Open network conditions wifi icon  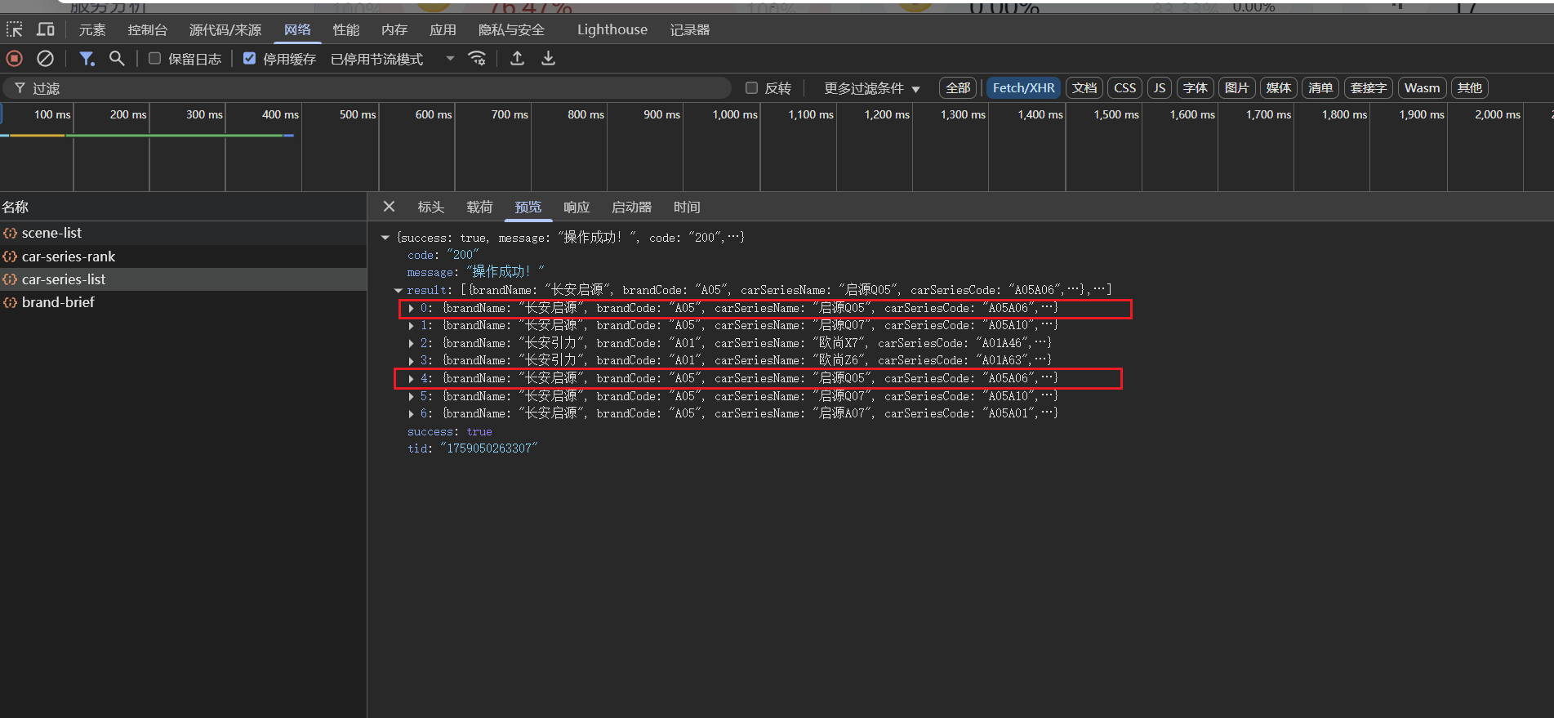[x=477, y=59]
